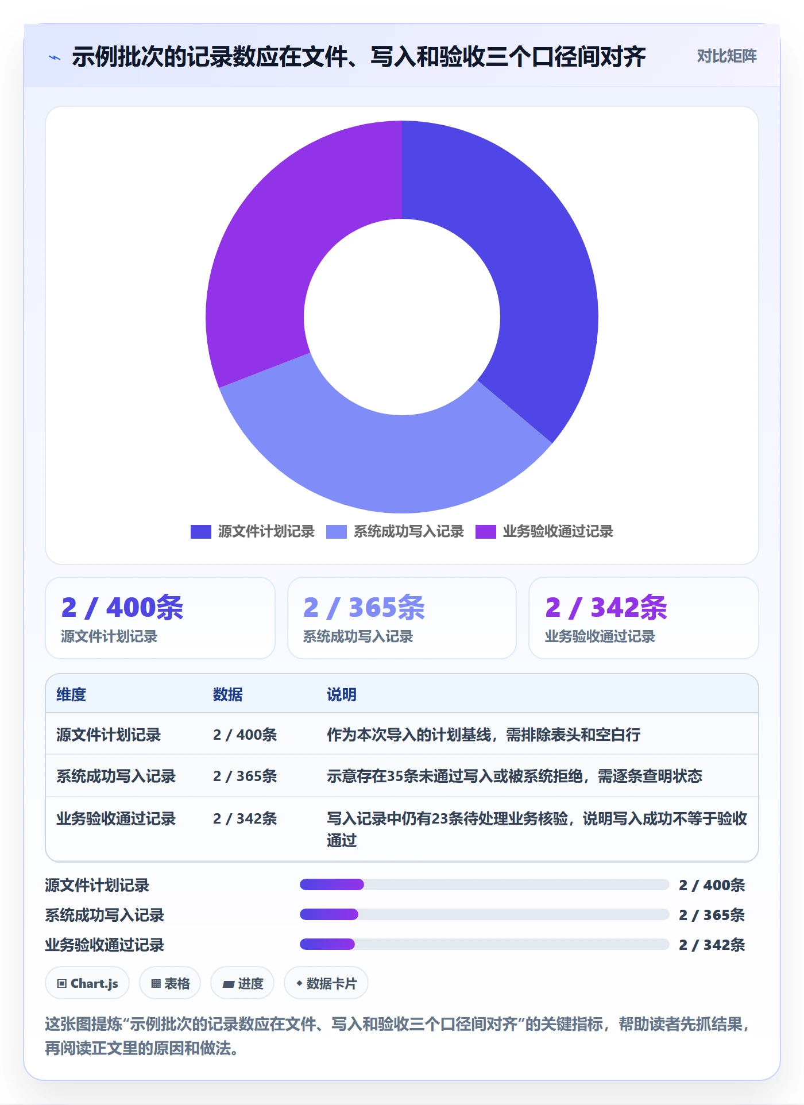Click legend label 系统成功写入记录
This screenshot has height=1105, width=804.
click(x=409, y=532)
